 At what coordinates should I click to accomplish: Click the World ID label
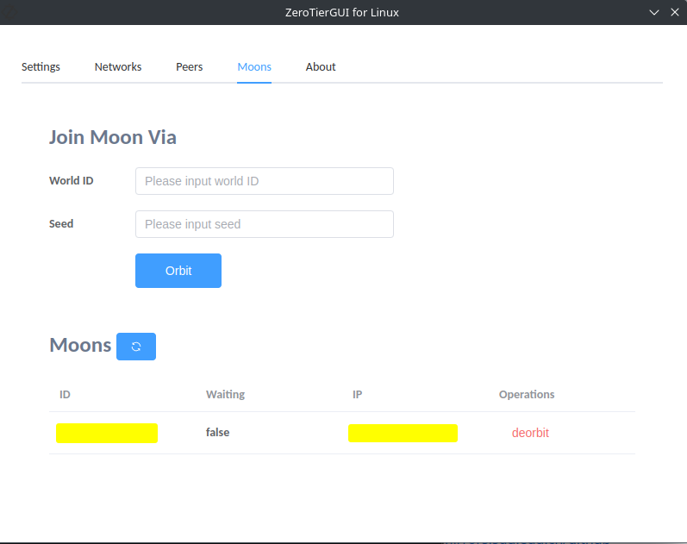(71, 180)
